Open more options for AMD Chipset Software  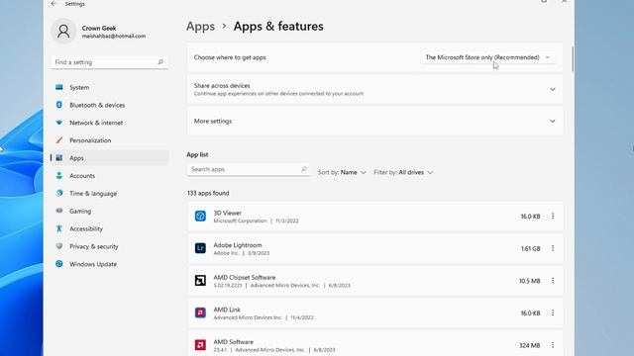coord(553,281)
